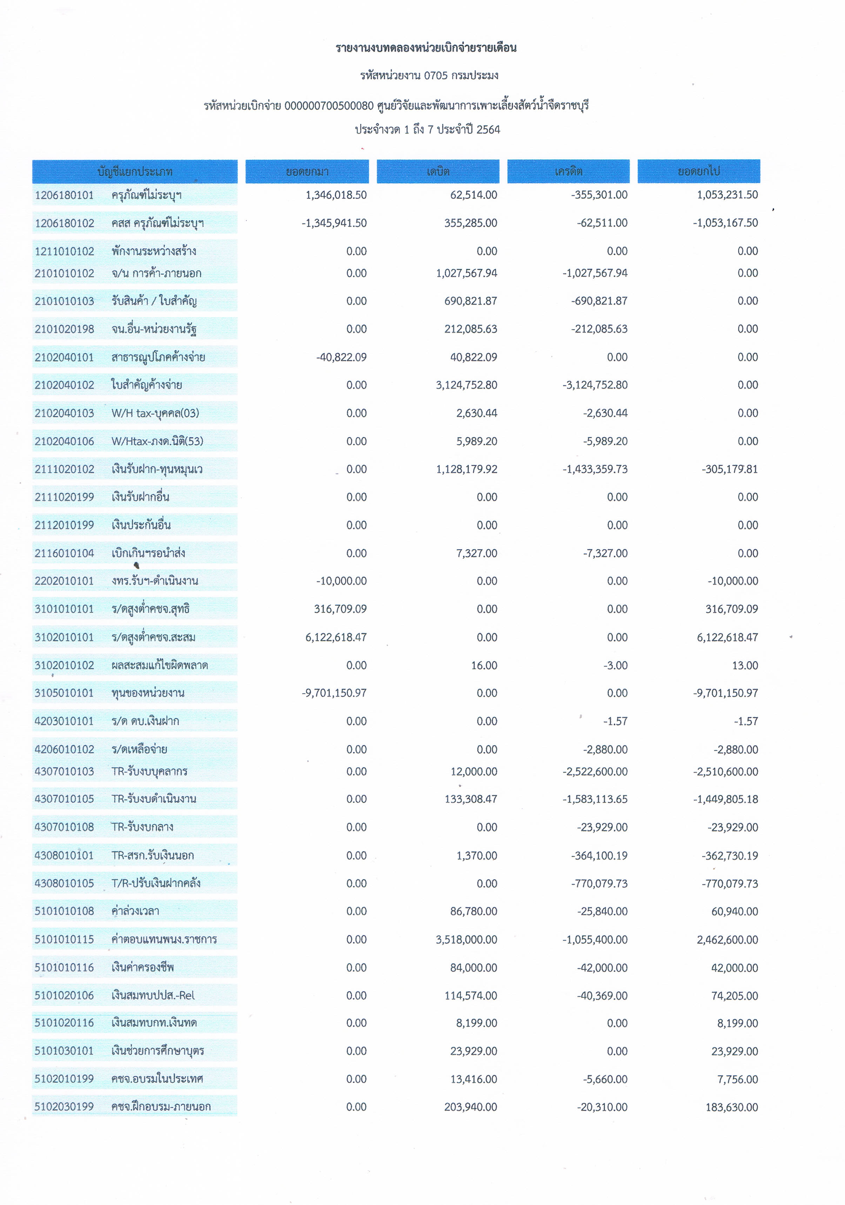This screenshot has height=1205, width=845.
Task: Select the credit value -770,079.73
Action: pyautogui.click(x=599, y=883)
